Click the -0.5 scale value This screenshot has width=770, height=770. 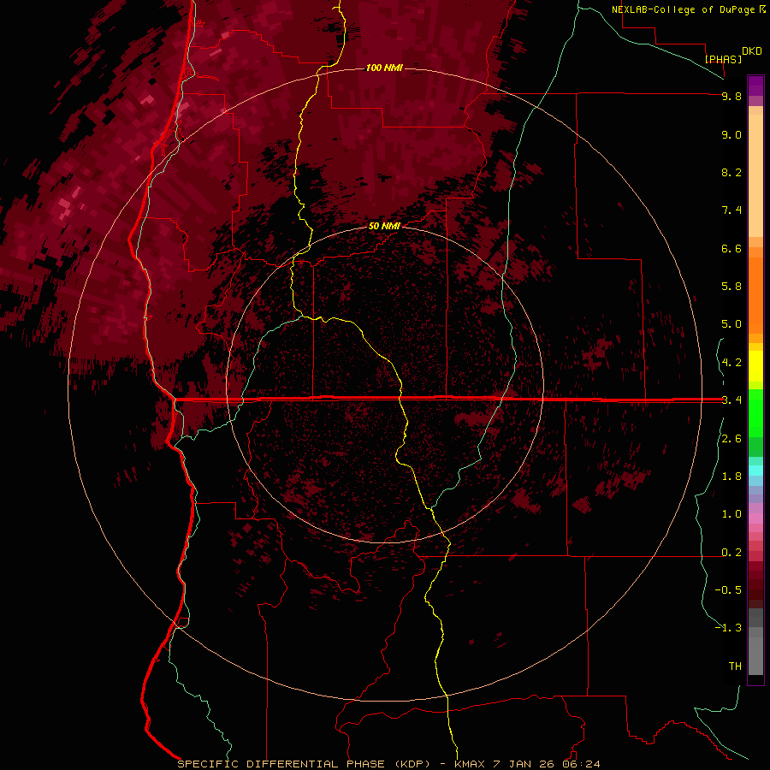pyautogui.click(x=728, y=589)
